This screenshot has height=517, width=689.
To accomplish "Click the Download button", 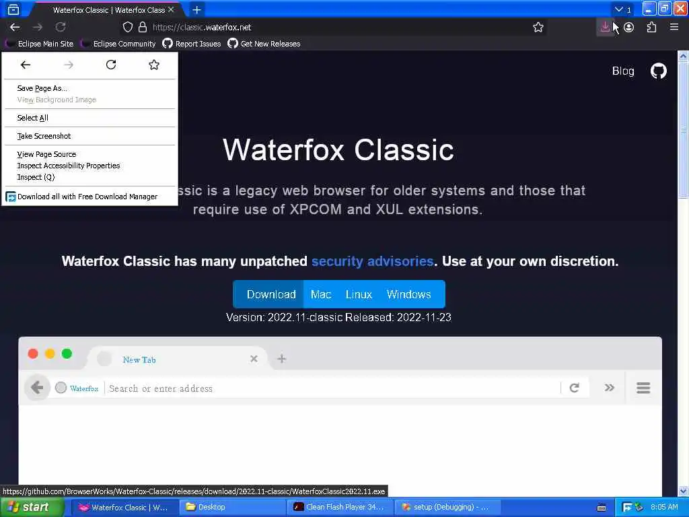I will point(268,294).
